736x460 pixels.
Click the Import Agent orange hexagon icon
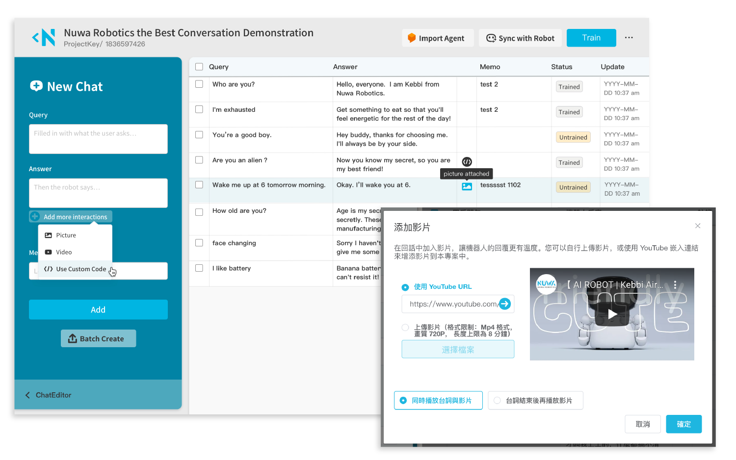click(x=412, y=38)
